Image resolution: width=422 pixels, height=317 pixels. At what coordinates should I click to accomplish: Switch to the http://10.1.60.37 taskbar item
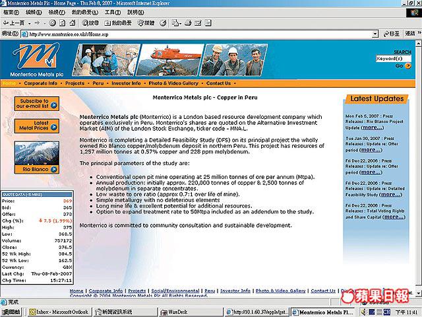(x=256, y=312)
